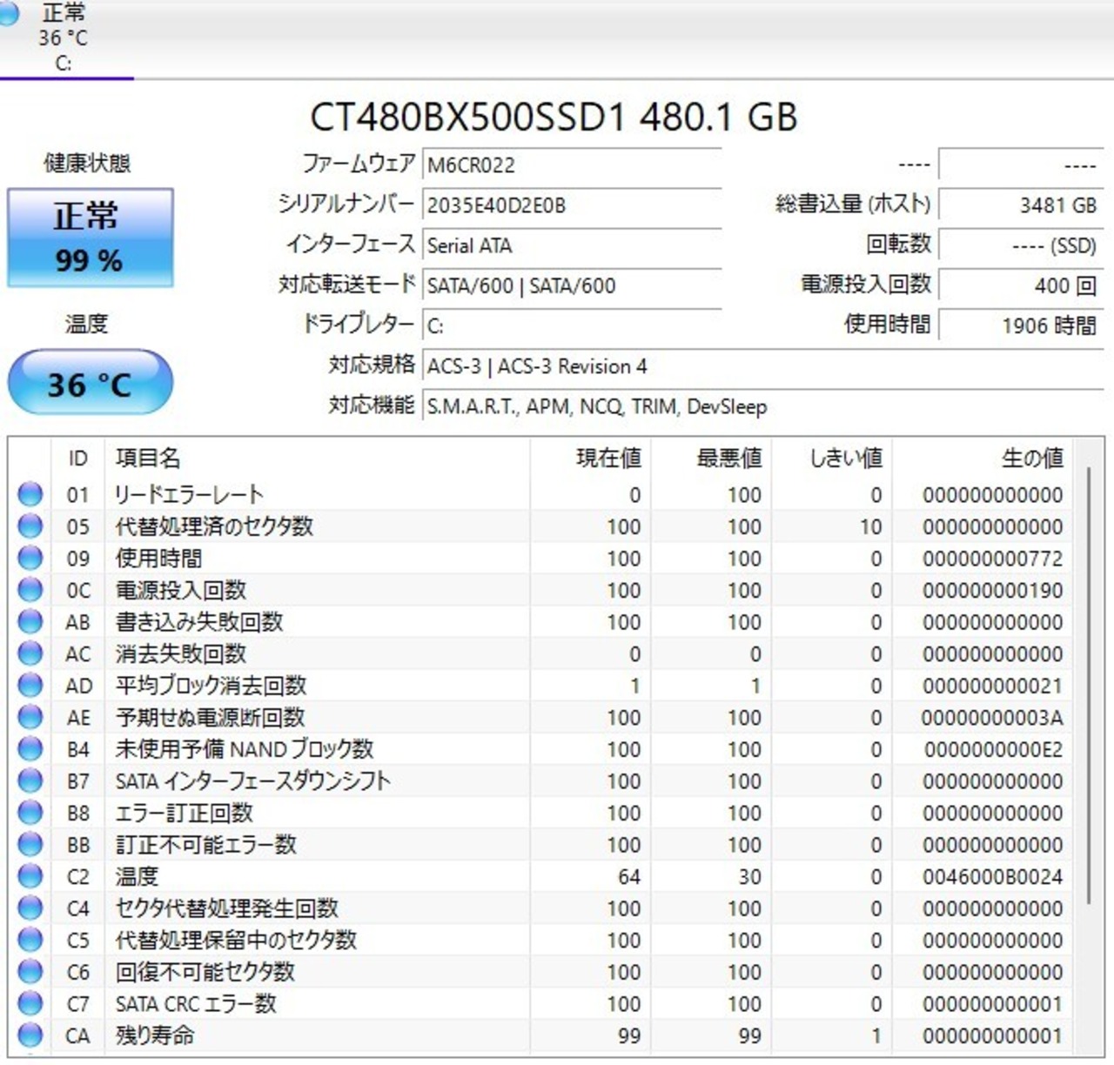Viewport: 1114px width, 1065px height.
Task: Click status icon for 使用時間 row 09
Action: coord(30,558)
